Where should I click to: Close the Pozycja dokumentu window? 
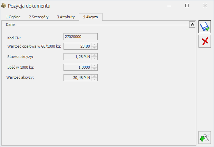(x=205, y=6)
